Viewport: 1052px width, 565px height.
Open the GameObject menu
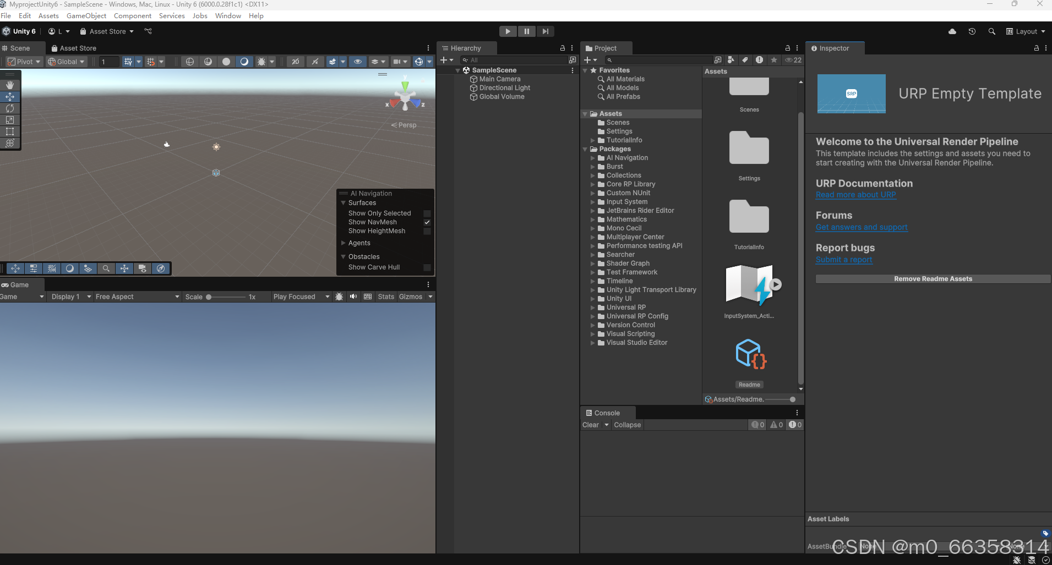(86, 16)
